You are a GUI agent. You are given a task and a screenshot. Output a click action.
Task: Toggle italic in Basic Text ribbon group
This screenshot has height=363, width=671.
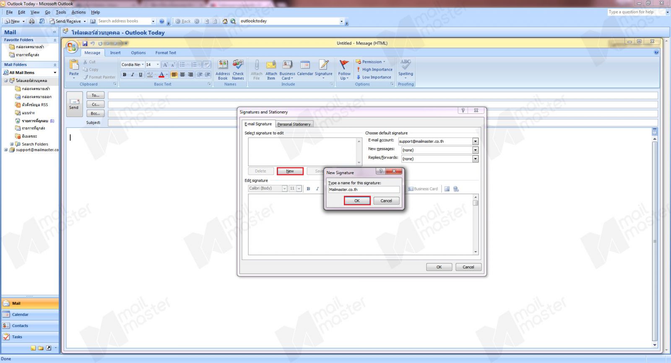tap(133, 75)
